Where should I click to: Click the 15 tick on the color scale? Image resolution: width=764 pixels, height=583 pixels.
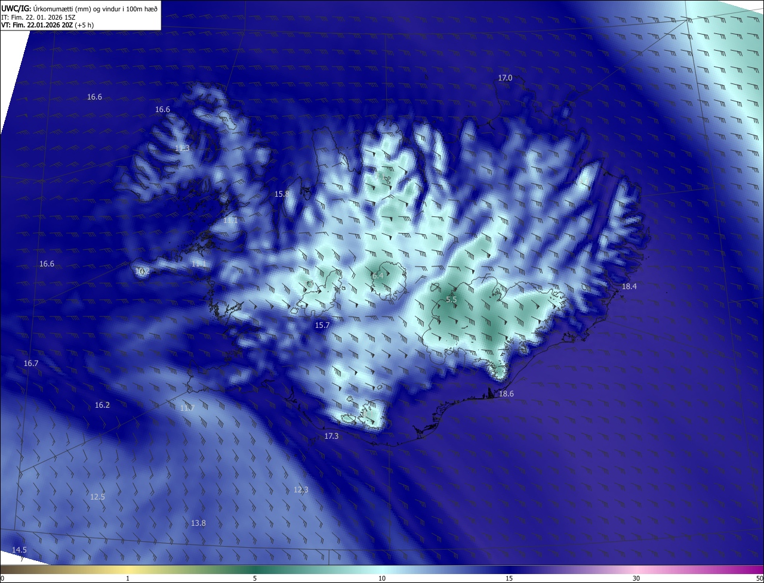[x=509, y=578]
